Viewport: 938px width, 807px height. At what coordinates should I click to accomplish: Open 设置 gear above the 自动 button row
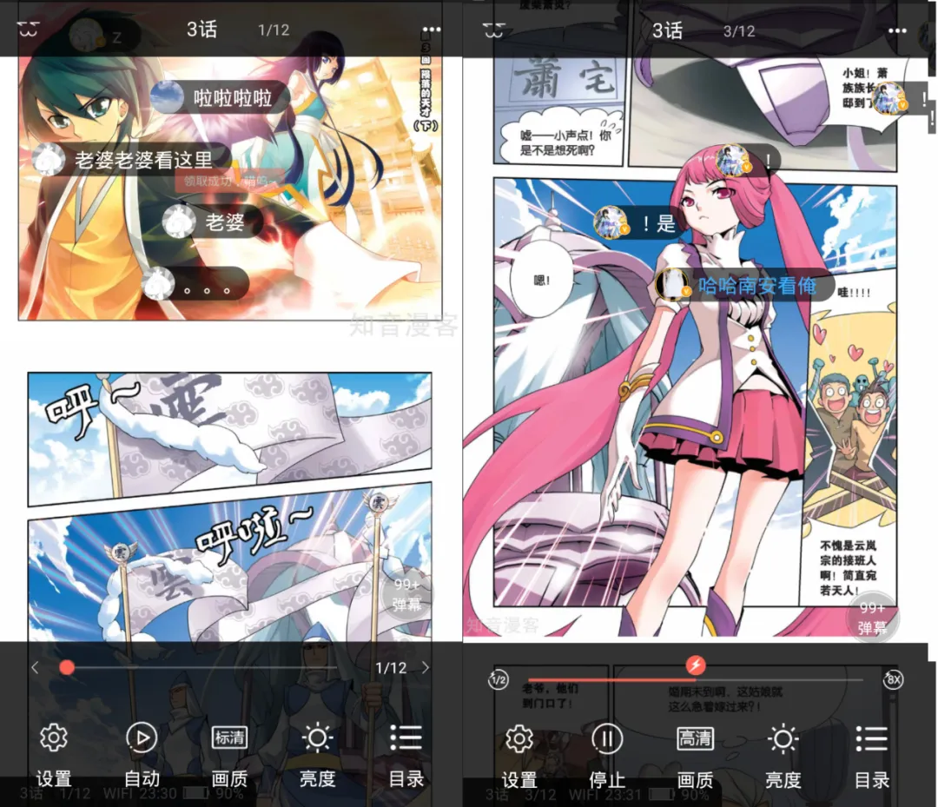pyautogui.click(x=54, y=738)
